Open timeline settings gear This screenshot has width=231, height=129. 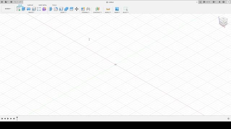pyautogui.click(x=228, y=119)
